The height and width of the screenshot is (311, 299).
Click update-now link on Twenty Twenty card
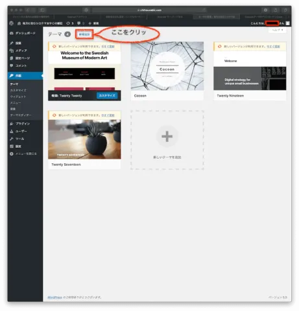108,47
